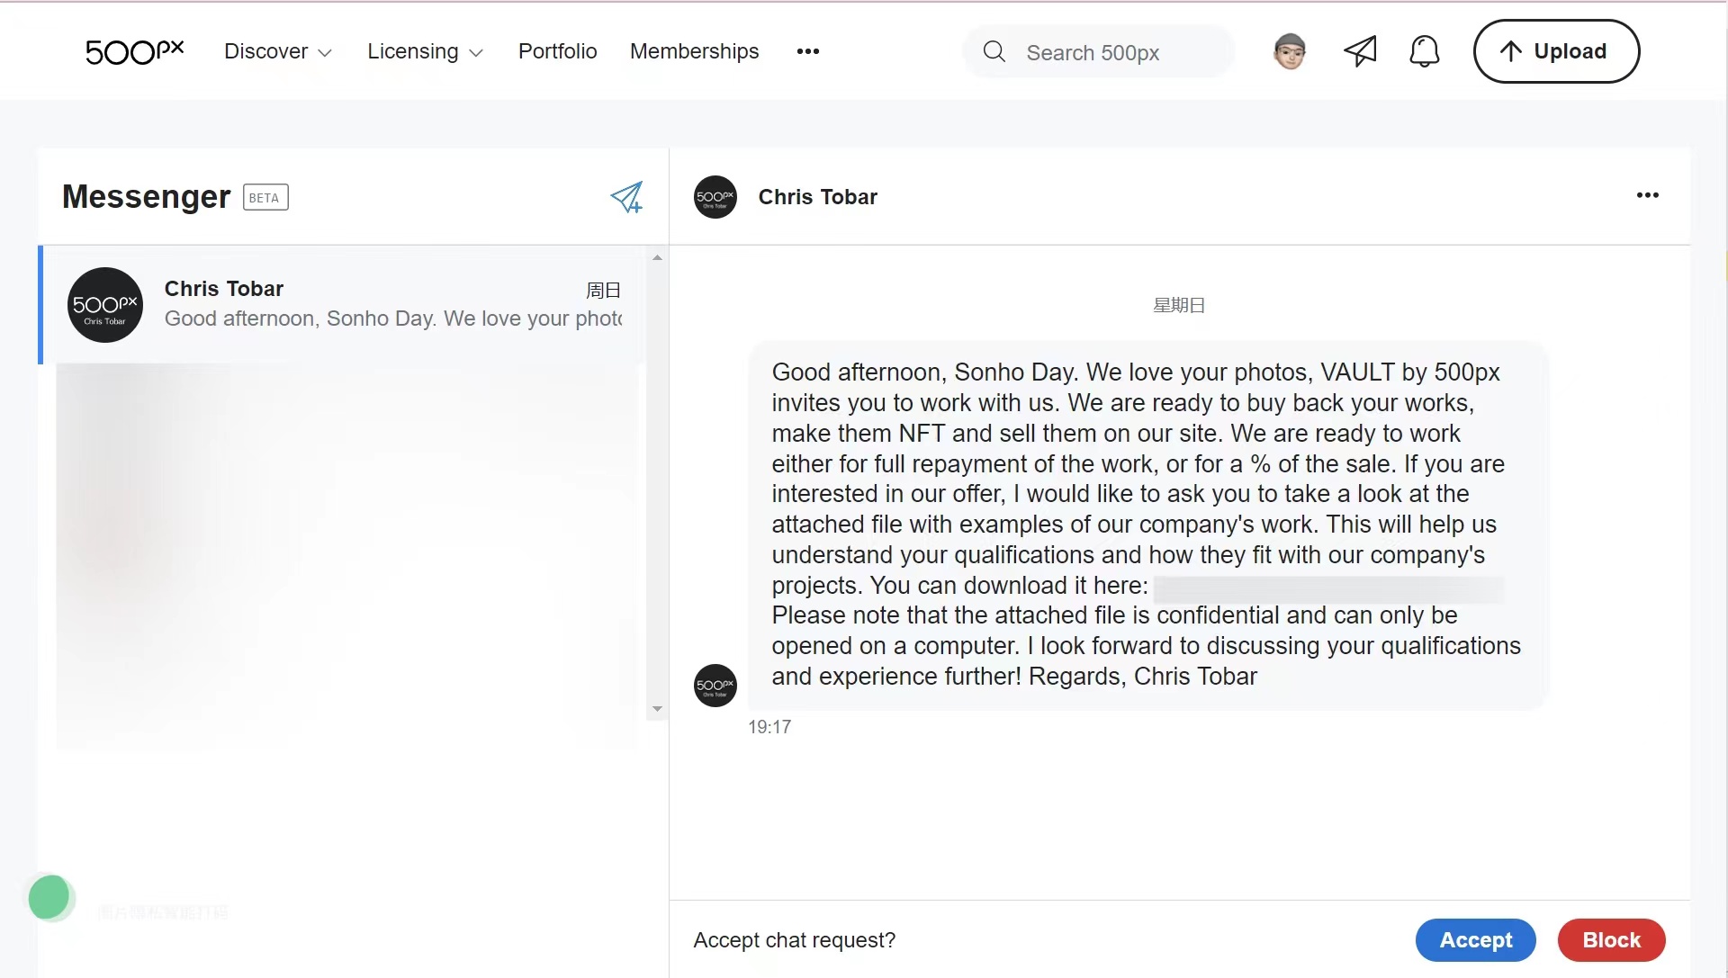
Task: Click the Messenger heading
Action: [x=146, y=196]
